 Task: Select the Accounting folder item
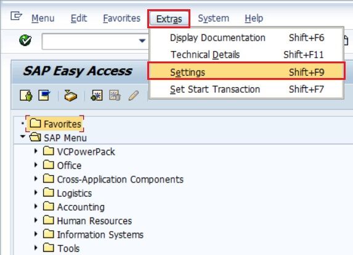[73, 206]
